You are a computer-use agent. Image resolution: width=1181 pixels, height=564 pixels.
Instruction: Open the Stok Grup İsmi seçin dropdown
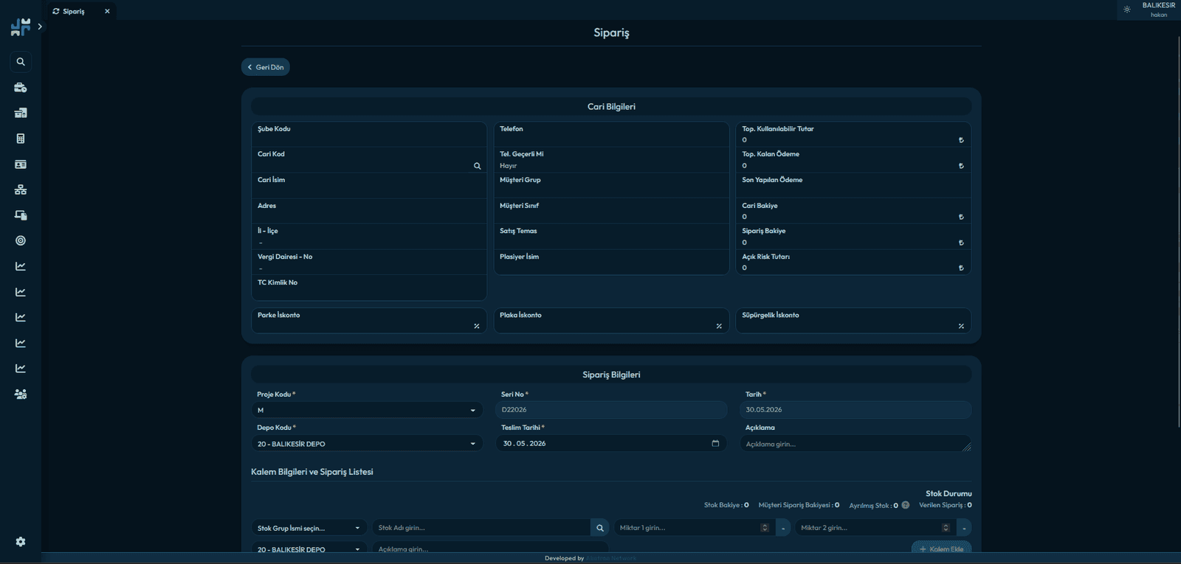click(309, 528)
